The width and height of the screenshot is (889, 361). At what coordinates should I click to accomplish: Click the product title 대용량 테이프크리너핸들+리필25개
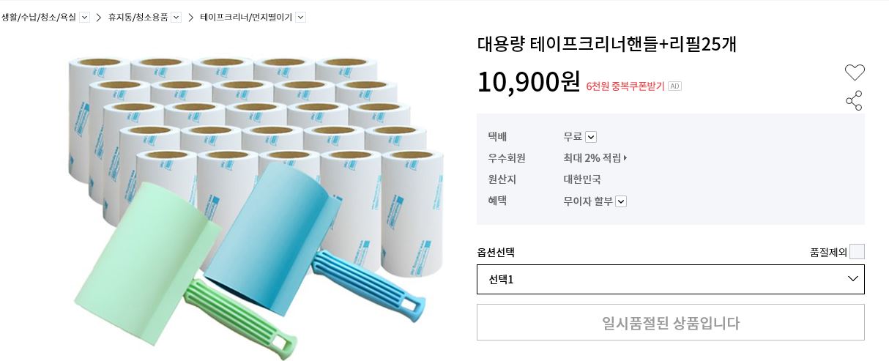pyautogui.click(x=606, y=45)
